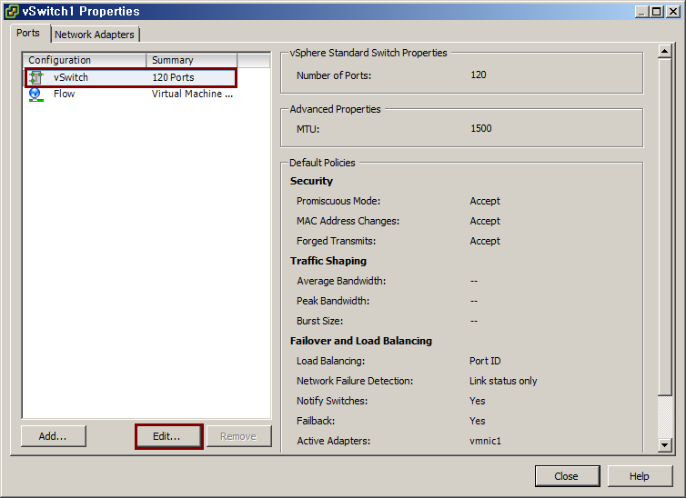Viewport: 686px width, 498px height.
Task: Click the Edit... button
Action: click(x=167, y=436)
